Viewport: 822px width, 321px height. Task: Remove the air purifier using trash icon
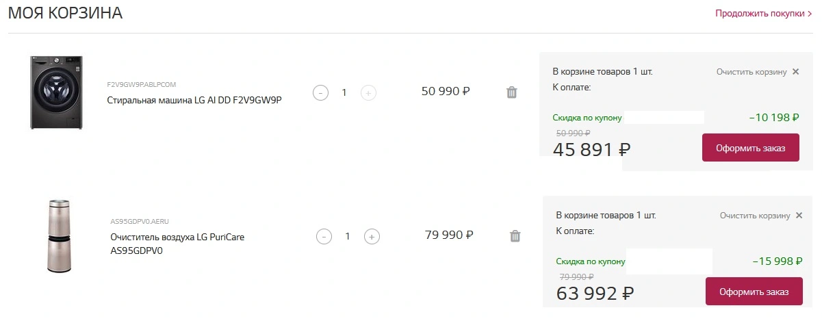515,236
